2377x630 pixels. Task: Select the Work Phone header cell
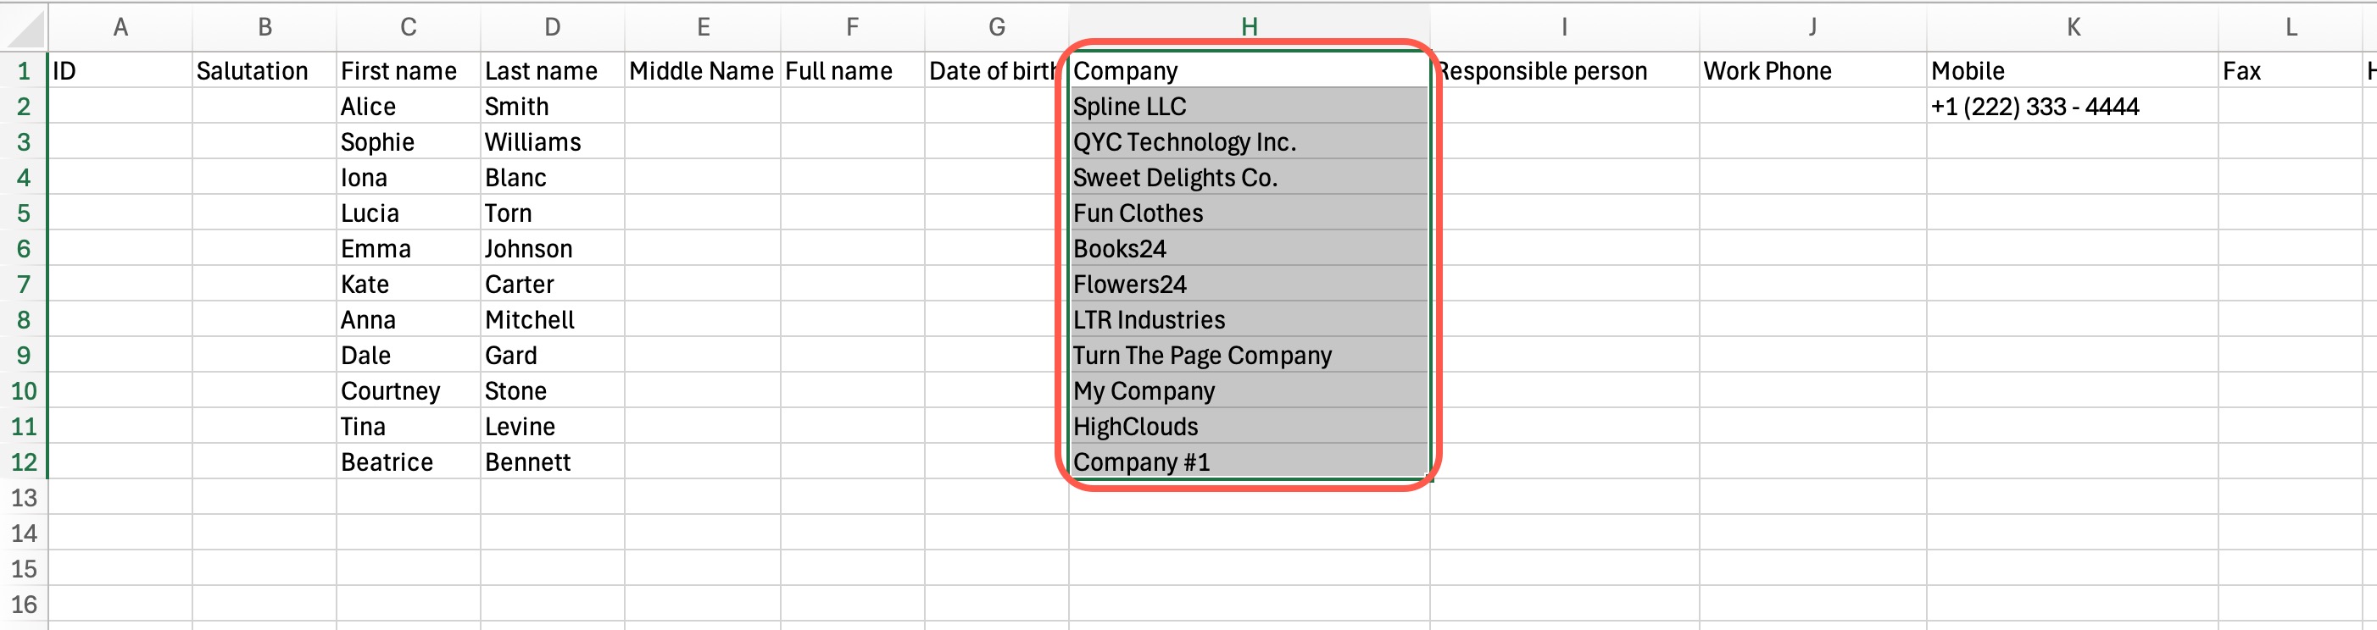click(x=1812, y=71)
